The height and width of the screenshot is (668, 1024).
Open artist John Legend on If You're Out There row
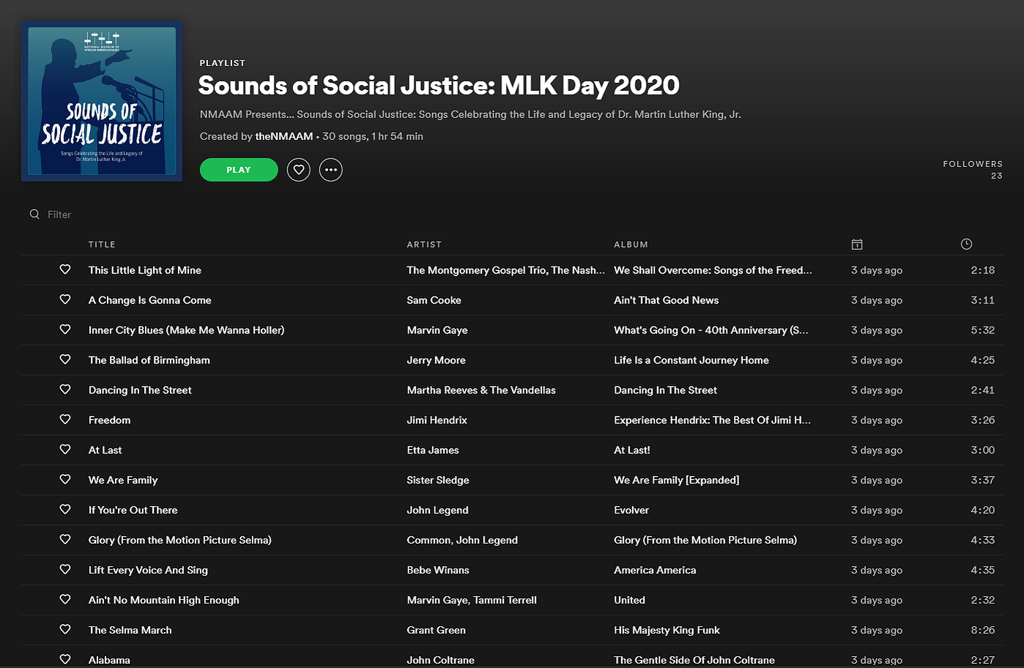click(437, 511)
